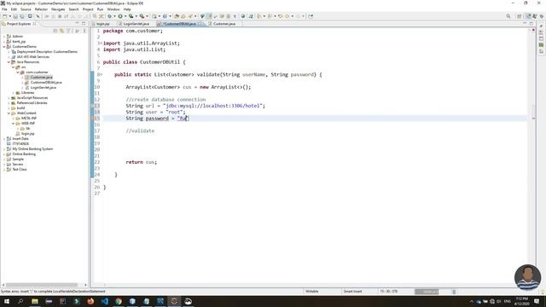Click red error indicator atop overview ruler
Screen dimensions: 546x307
tap(533, 31)
